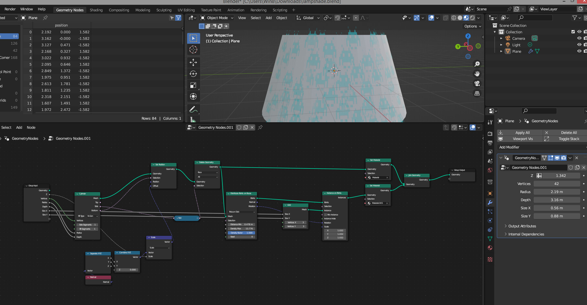
Task: Toggle Light visibility eye in outliner
Action: point(579,45)
